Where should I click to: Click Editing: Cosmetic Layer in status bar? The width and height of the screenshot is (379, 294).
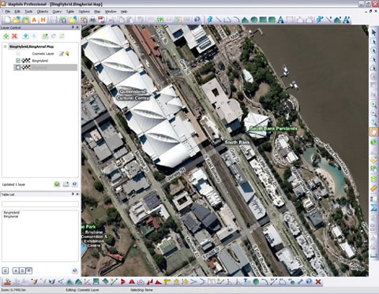(x=82, y=290)
